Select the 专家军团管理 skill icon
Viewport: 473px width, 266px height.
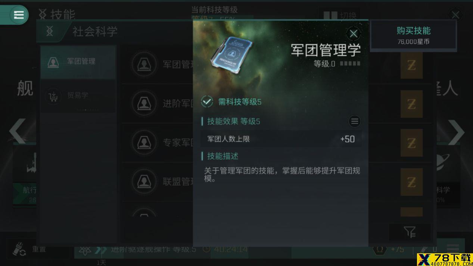(144, 143)
